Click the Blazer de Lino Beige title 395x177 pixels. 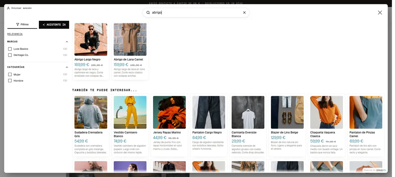(x=284, y=133)
